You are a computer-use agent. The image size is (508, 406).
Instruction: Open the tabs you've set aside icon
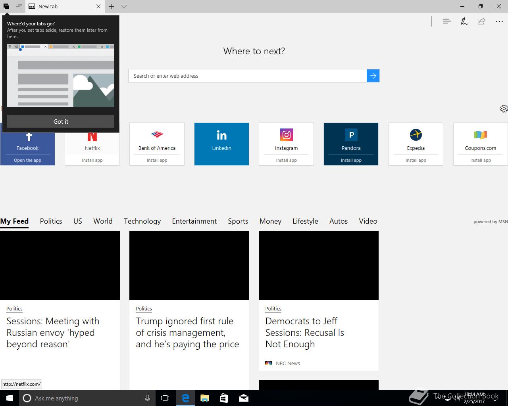pyautogui.click(x=6, y=6)
